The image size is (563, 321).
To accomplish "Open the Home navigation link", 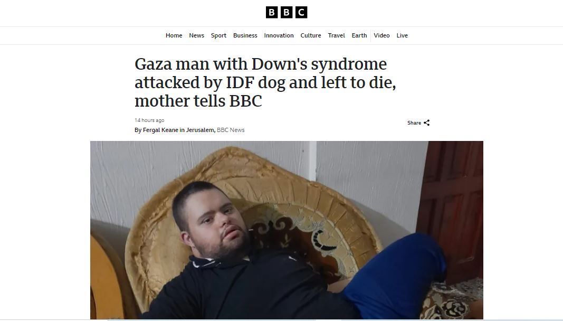I will [174, 35].
